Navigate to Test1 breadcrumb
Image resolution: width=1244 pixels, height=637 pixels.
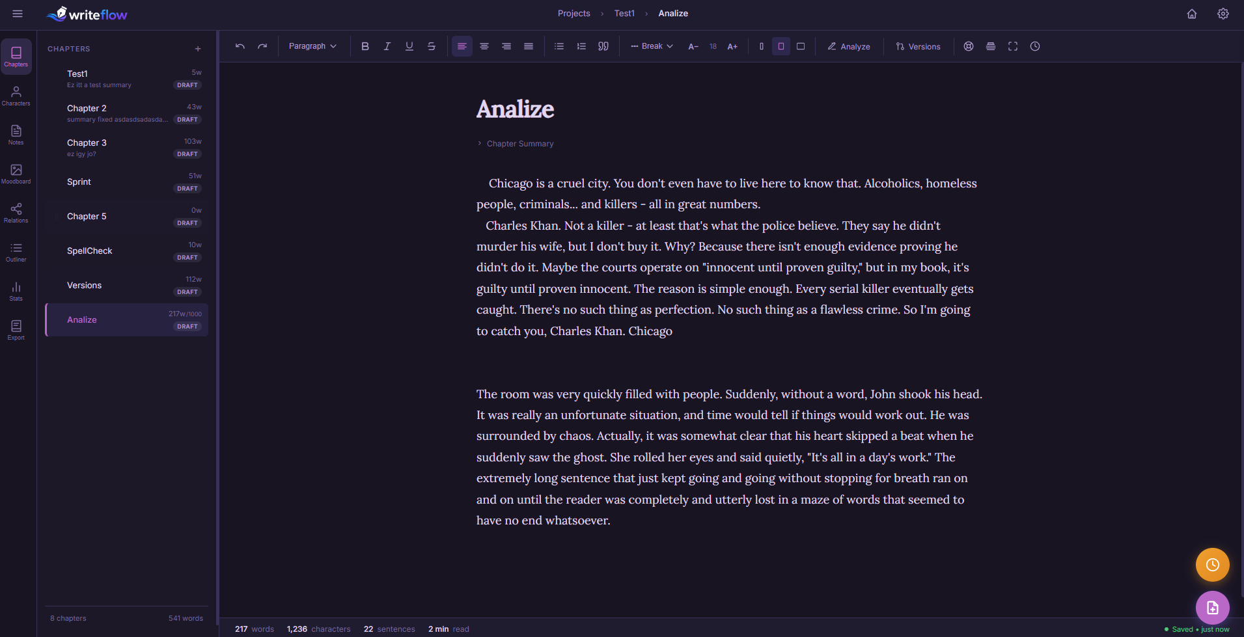pos(624,13)
